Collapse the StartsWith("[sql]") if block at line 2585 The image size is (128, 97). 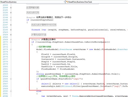(x=11, y=79)
